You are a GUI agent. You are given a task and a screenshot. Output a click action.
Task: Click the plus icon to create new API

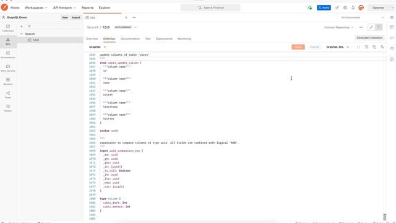tap(22, 26)
